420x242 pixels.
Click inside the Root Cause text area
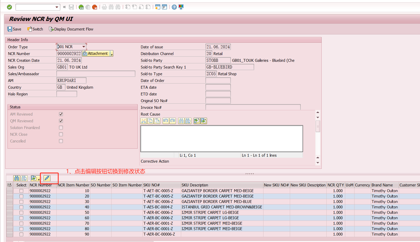pyautogui.click(x=221, y=139)
